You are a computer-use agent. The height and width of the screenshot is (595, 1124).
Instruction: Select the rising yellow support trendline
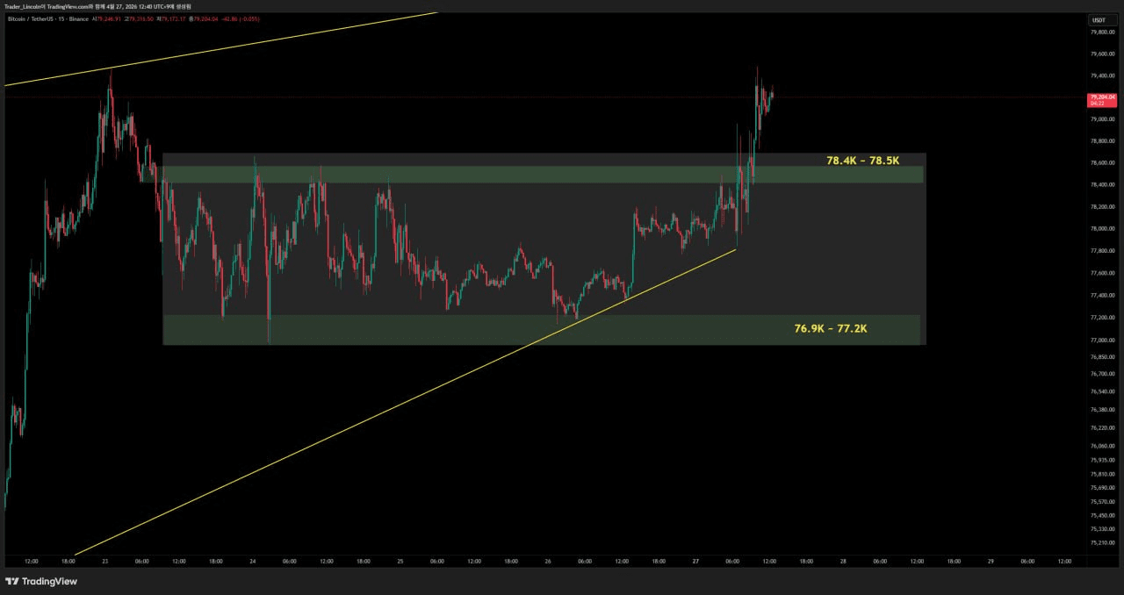(x=404, y=404)
